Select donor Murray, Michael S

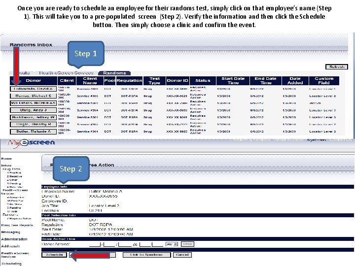(33, 96)
